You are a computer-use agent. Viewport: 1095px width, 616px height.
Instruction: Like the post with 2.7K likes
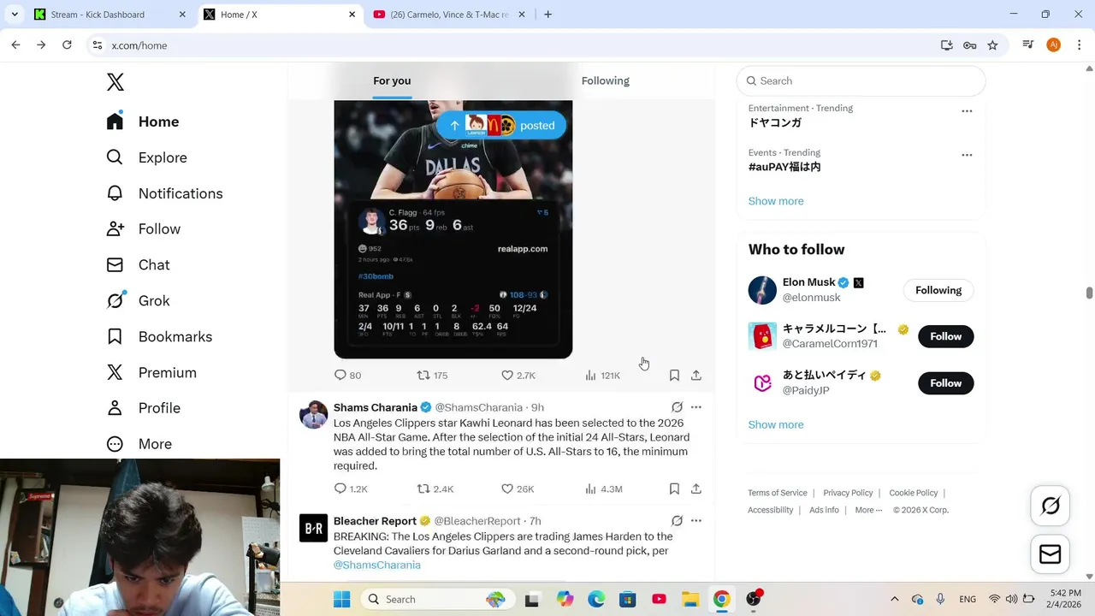[x=518, y=375]
